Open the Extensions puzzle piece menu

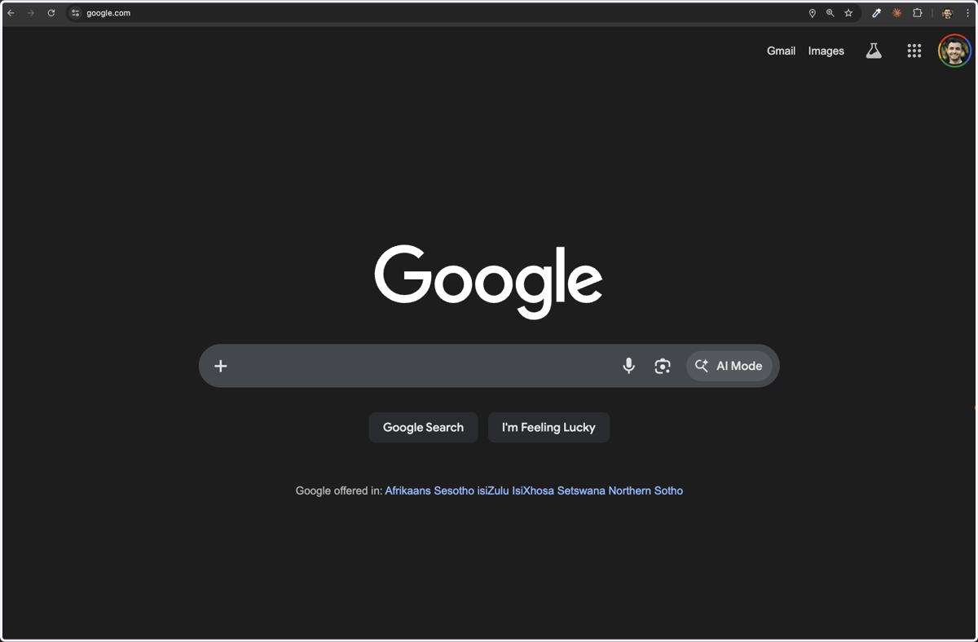tap(918, 13)
